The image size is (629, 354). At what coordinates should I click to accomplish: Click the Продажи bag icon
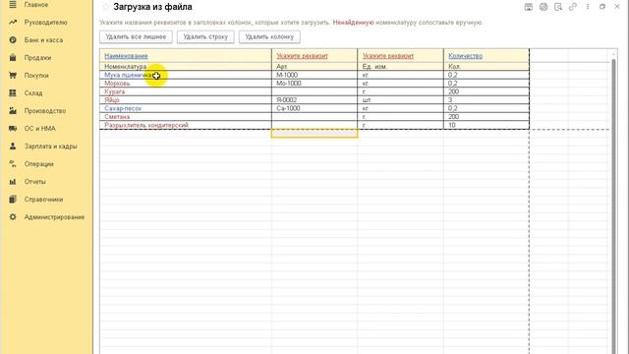pos(13,57)
